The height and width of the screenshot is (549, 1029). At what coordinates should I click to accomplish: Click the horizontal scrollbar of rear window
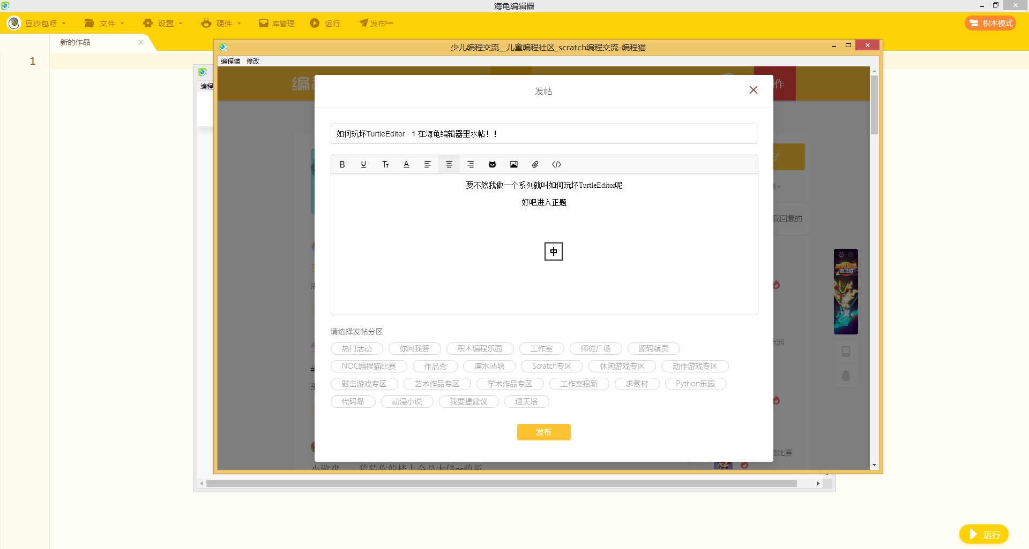point(502,484)
